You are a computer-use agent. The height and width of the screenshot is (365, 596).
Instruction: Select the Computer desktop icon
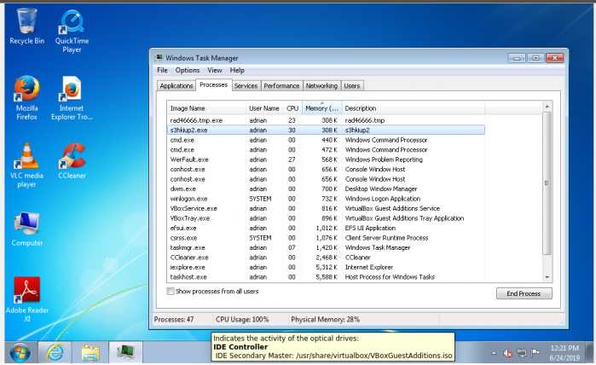tap(26, 229)
